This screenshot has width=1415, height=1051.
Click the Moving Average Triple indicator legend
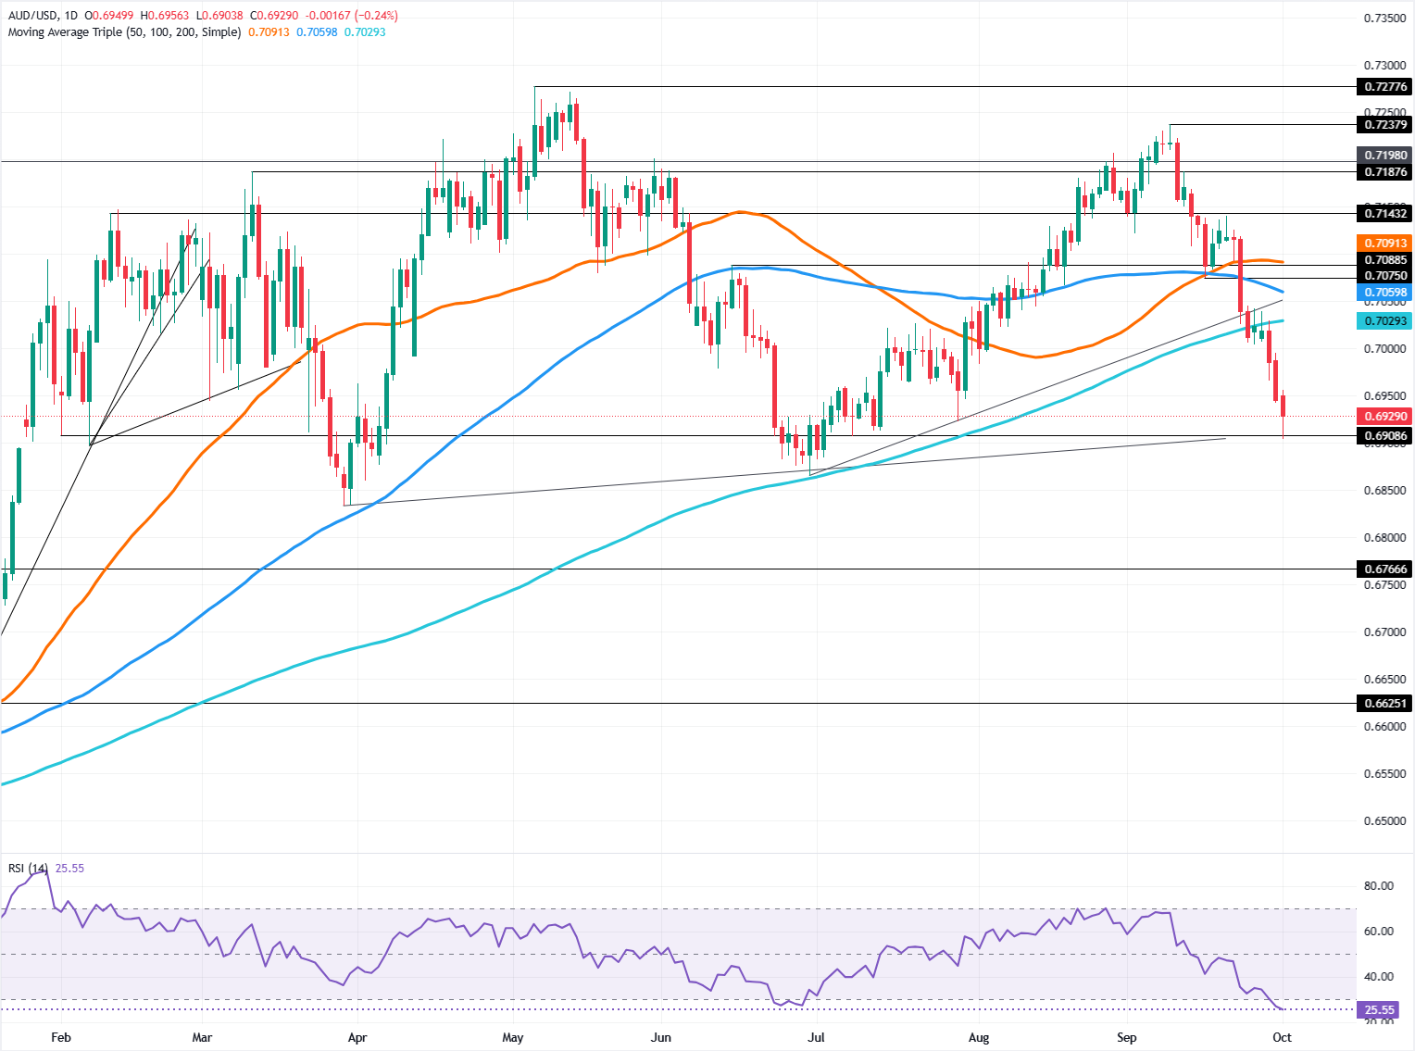coord(124,31)
